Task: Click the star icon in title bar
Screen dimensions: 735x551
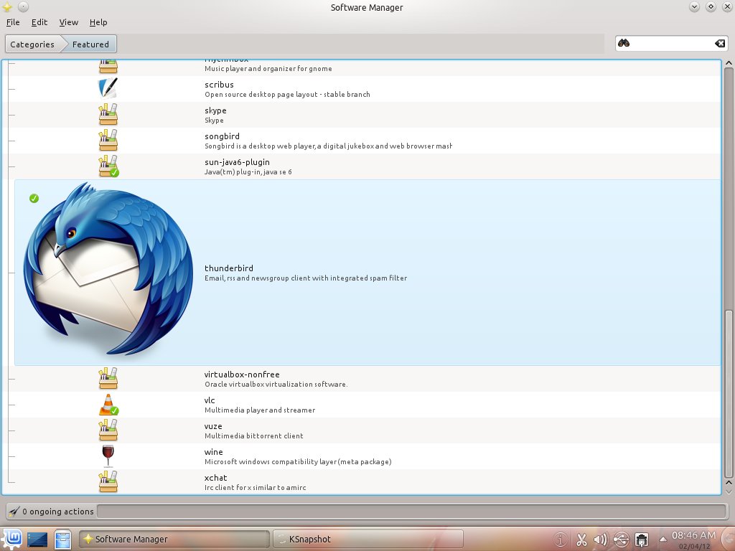Action: coord(7,7)
